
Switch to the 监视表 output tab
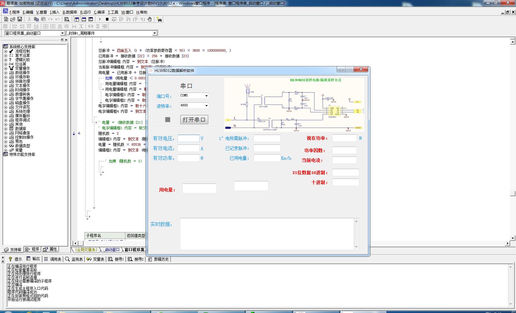pos(75,259)
